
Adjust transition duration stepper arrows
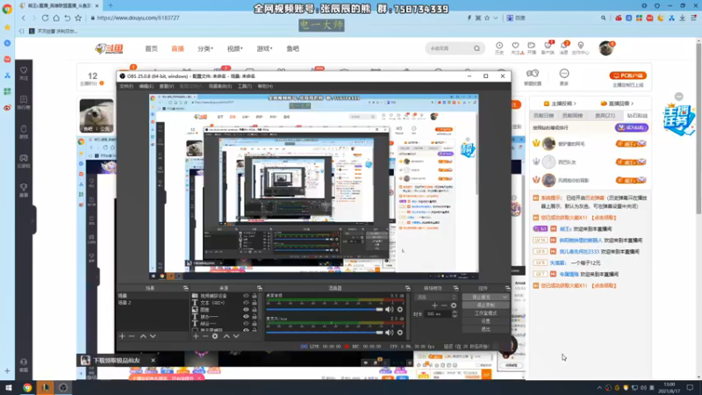click(455, 314)
